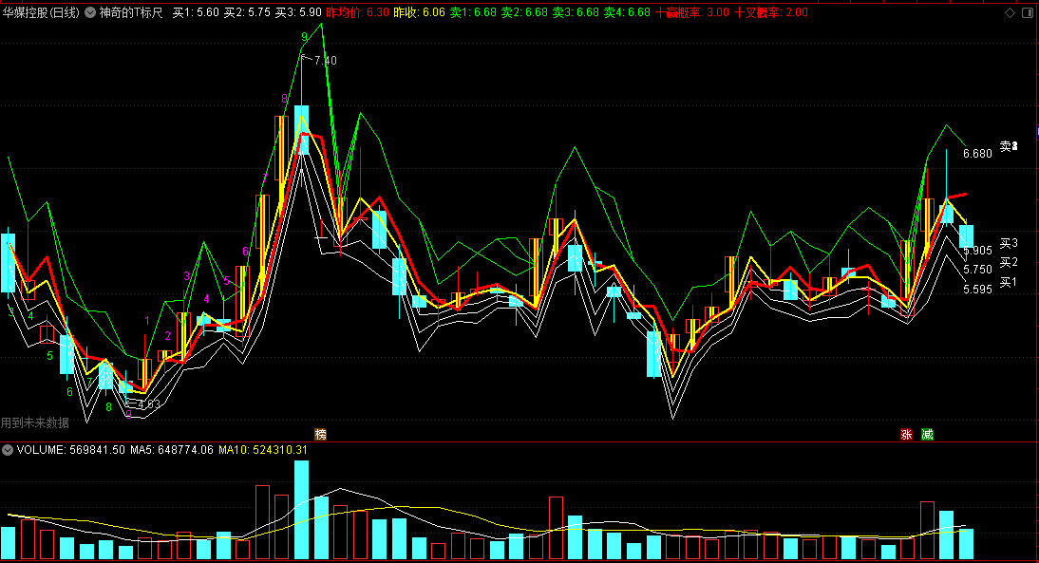Click the 十叉概率: 2.00 value

pyautogui.click(x=771, y=12)
